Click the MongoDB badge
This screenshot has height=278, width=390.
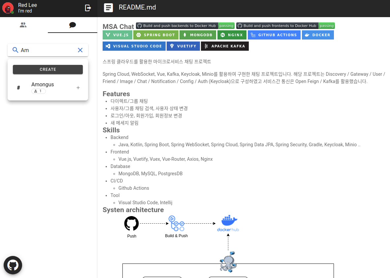click(x=198, y=35)
